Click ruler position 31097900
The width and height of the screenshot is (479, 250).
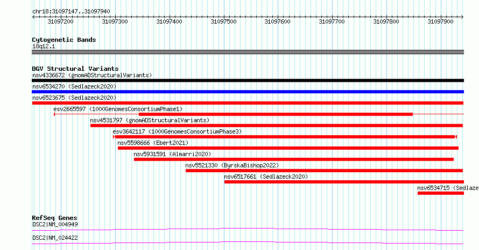(x=440, y=21)
